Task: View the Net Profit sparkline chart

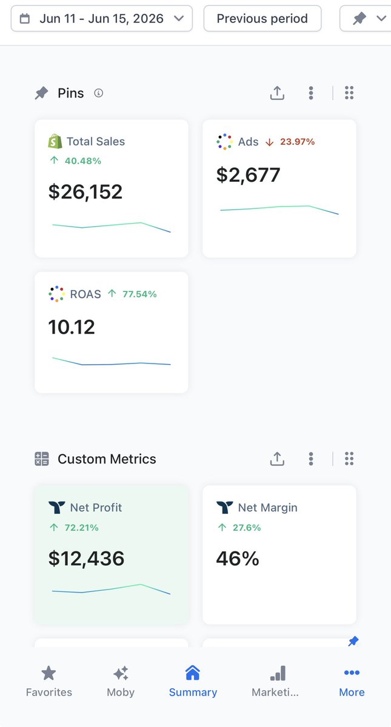Action: point(112,589)
